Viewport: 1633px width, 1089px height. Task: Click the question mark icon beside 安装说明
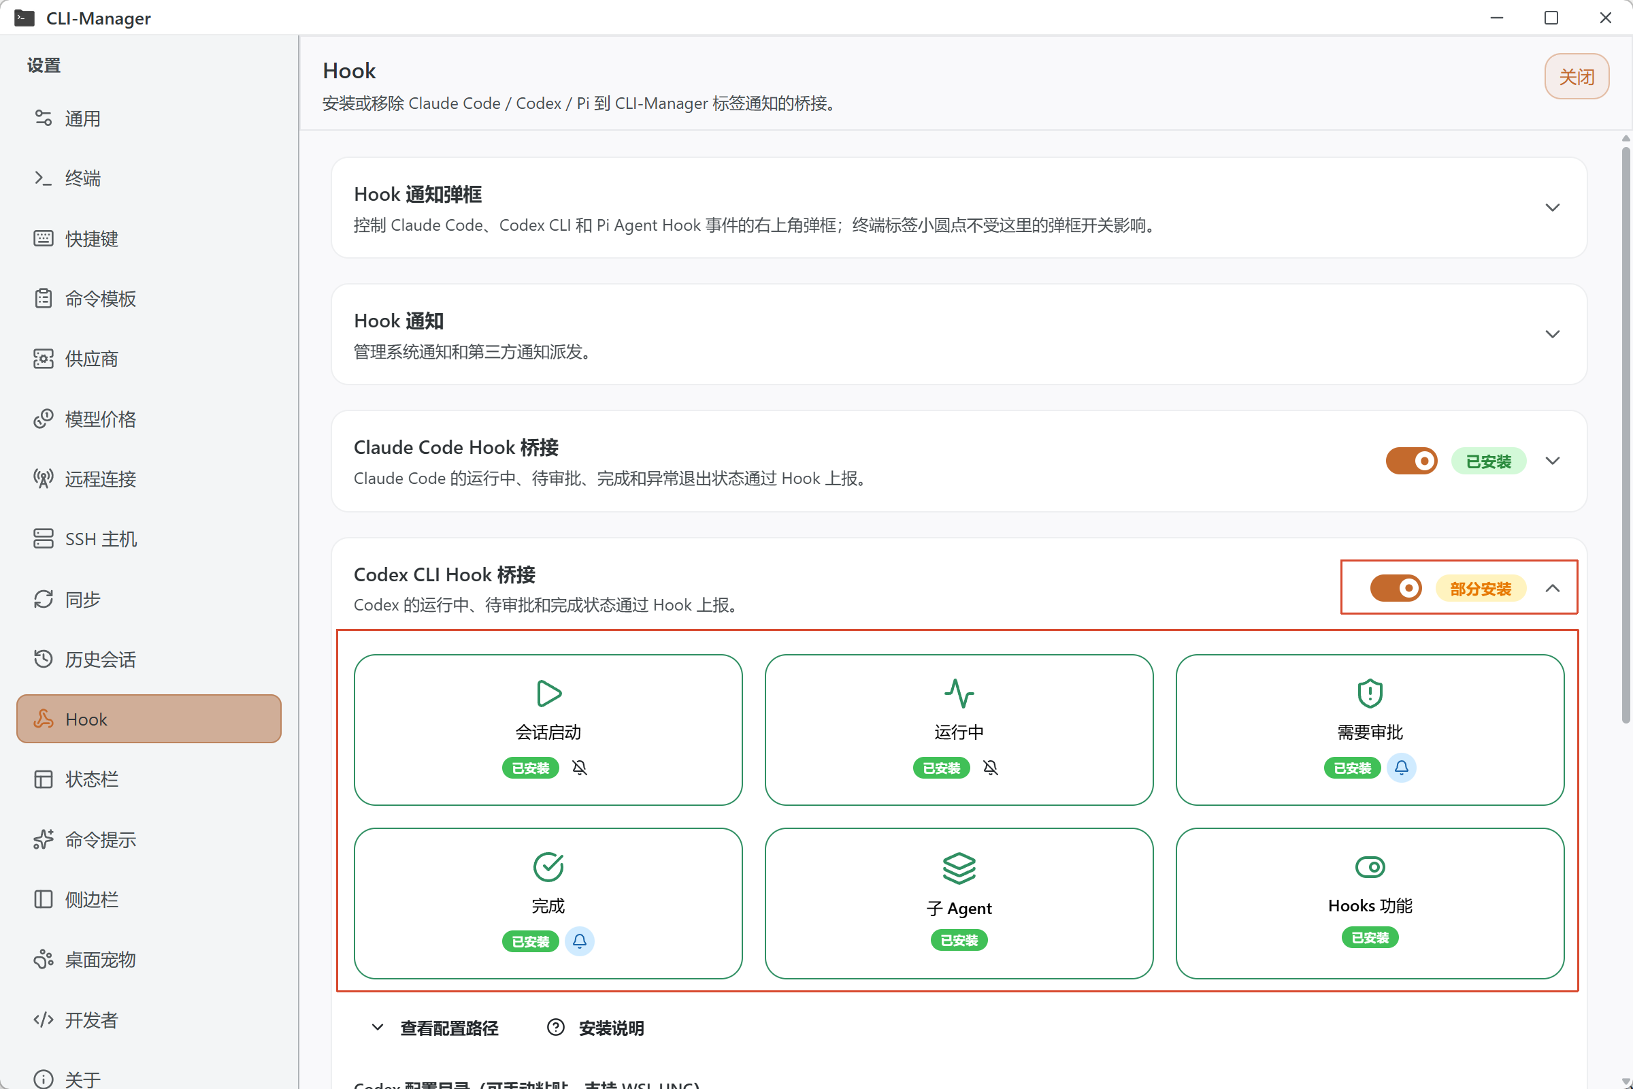(x=555, y=1027)
